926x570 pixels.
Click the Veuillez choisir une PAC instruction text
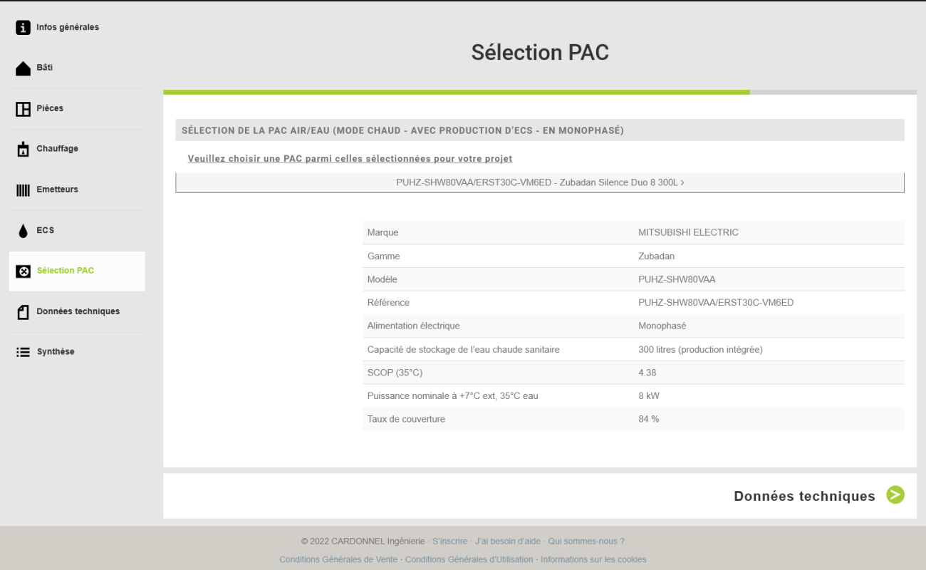[350, 159]
